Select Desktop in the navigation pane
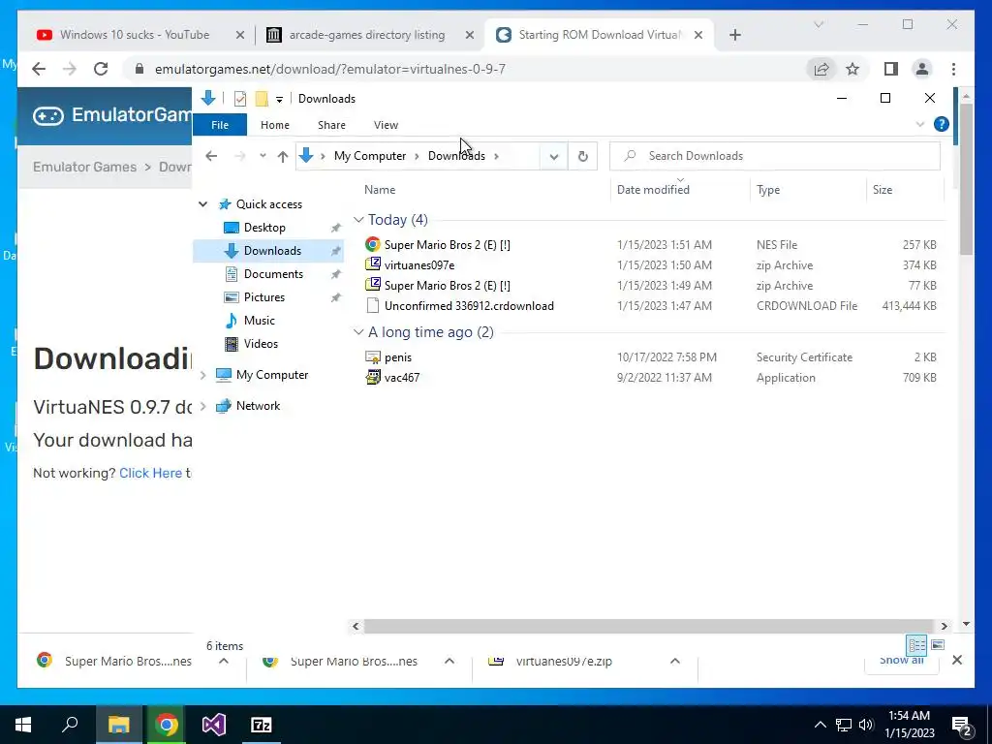Screen dimensions: 992x744 263,228
